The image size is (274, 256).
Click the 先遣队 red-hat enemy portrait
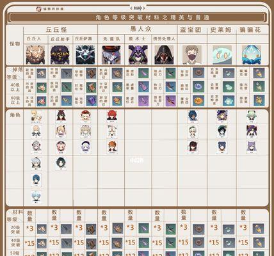click(x=111, y=54)
